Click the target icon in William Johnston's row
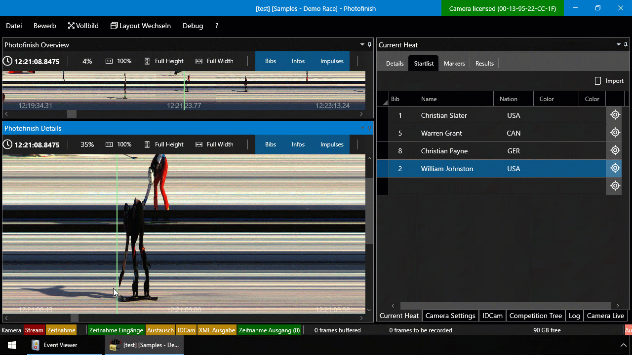 [615, 168]
